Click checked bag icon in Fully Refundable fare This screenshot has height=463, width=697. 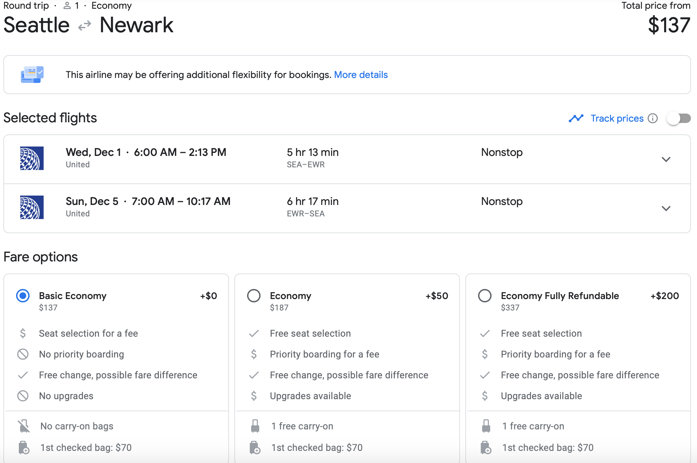tap(485, 448)
